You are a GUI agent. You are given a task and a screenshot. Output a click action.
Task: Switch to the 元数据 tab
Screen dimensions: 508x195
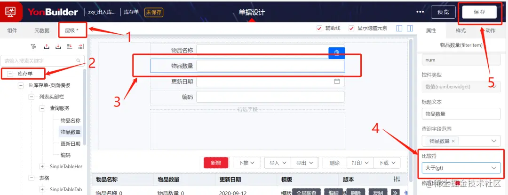point(42,30)
